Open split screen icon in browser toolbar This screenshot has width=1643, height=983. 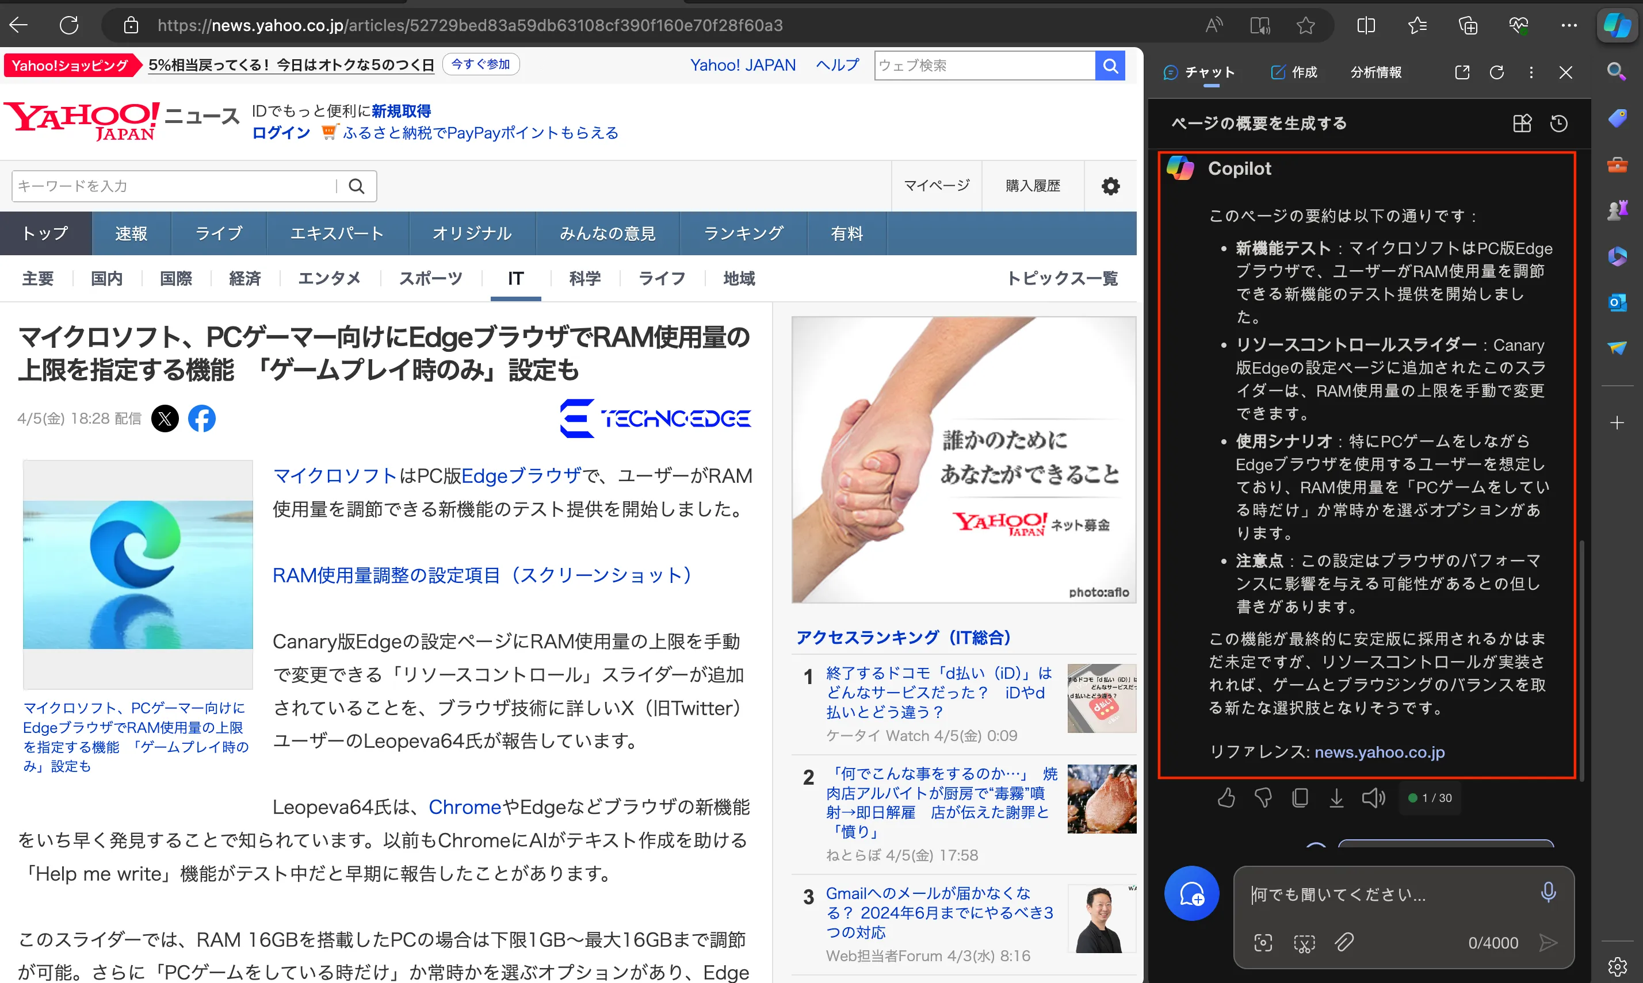[1366, 25]
